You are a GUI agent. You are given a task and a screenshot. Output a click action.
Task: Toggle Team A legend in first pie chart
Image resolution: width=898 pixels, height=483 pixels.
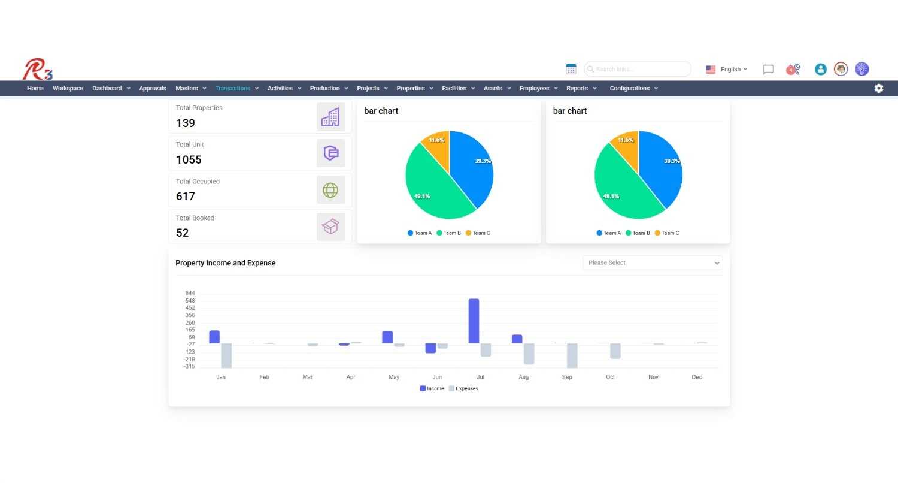click(x=420, y=233)
